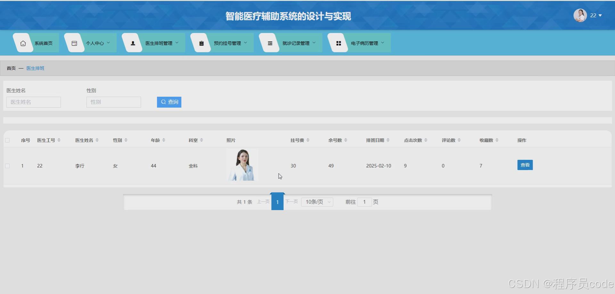Click the 医生排班管理 clipboard icon
This screenshot has height=294, width=615.
pos(132,43)
